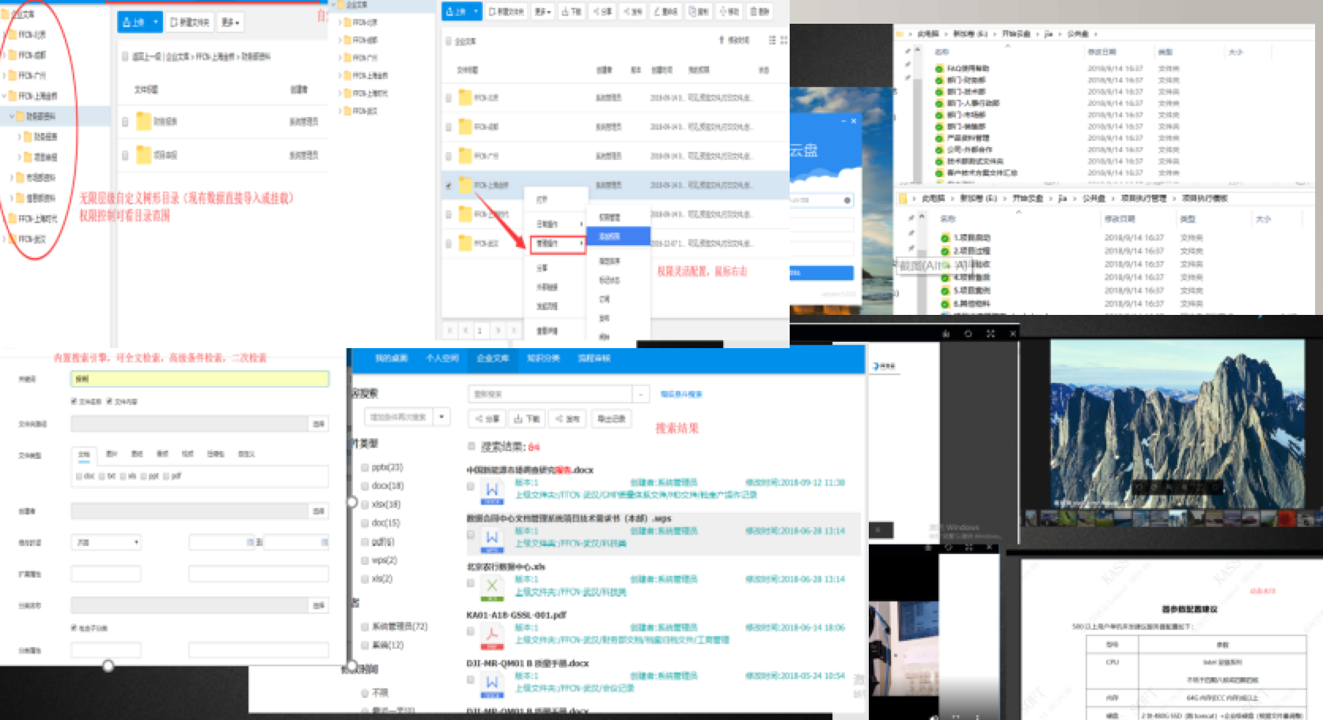The image size is (1323, 720).
Task: Go to next page in file list pagination
Action: (498, 330)
